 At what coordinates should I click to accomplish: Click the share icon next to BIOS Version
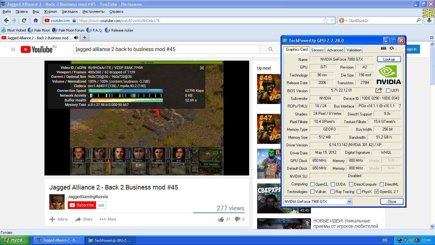pos(379,90)
